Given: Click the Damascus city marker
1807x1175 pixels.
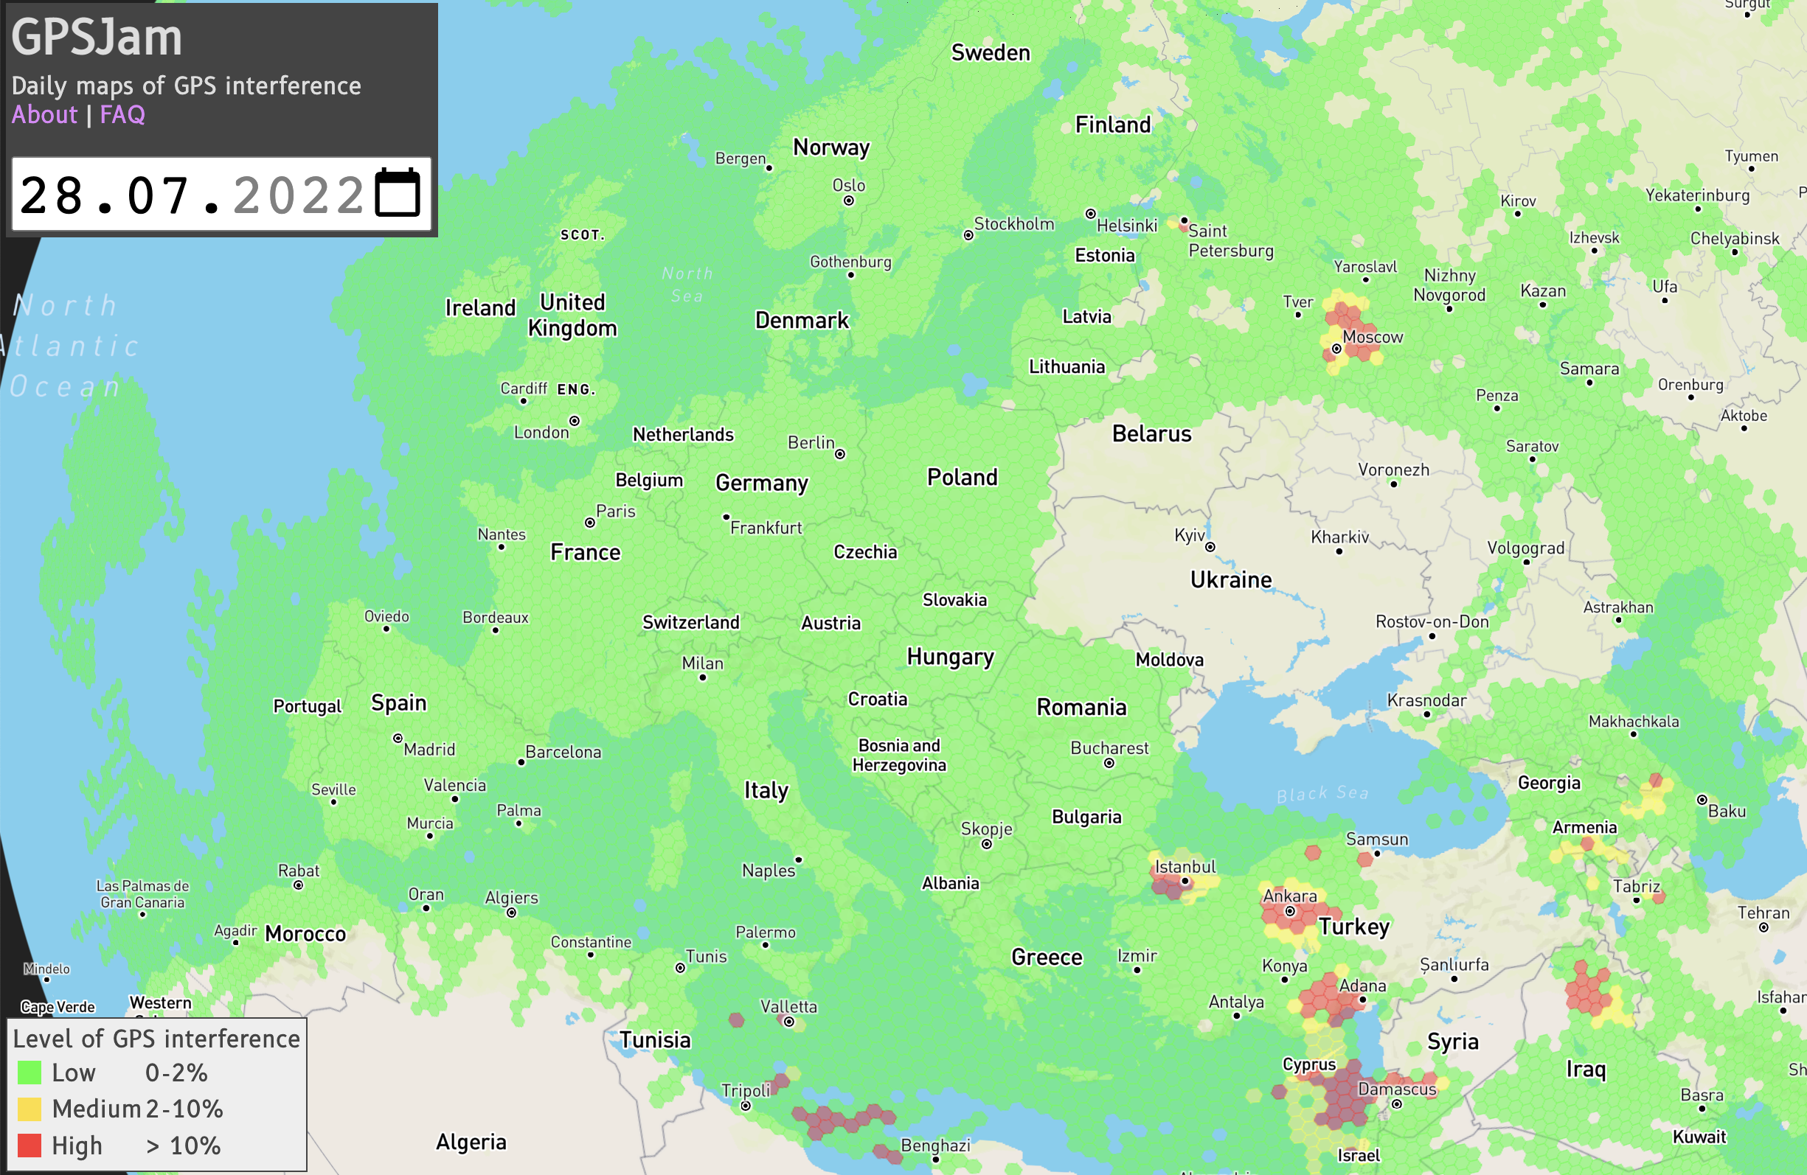Looking at the screenshot, I should (1396, 1103).
